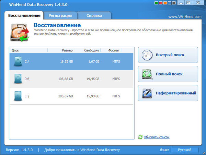Viewport: 206px width, 155px height.
Task: Click the drive icon on Неформатированный
Action: pyautogui.click(x=147, y=93)
